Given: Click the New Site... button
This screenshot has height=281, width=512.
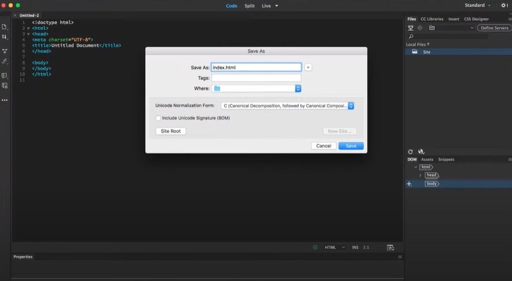Looking at the screenshot, I should pyautogui.click(x=340, y=131).
